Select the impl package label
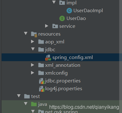122x113 pixels. coord(72,2)
